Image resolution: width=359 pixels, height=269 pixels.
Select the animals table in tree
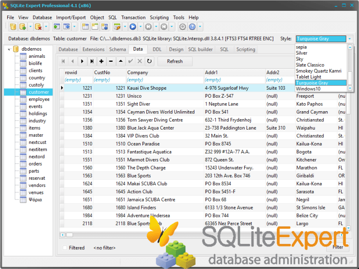pyautogui.click(x=37, y=56)
